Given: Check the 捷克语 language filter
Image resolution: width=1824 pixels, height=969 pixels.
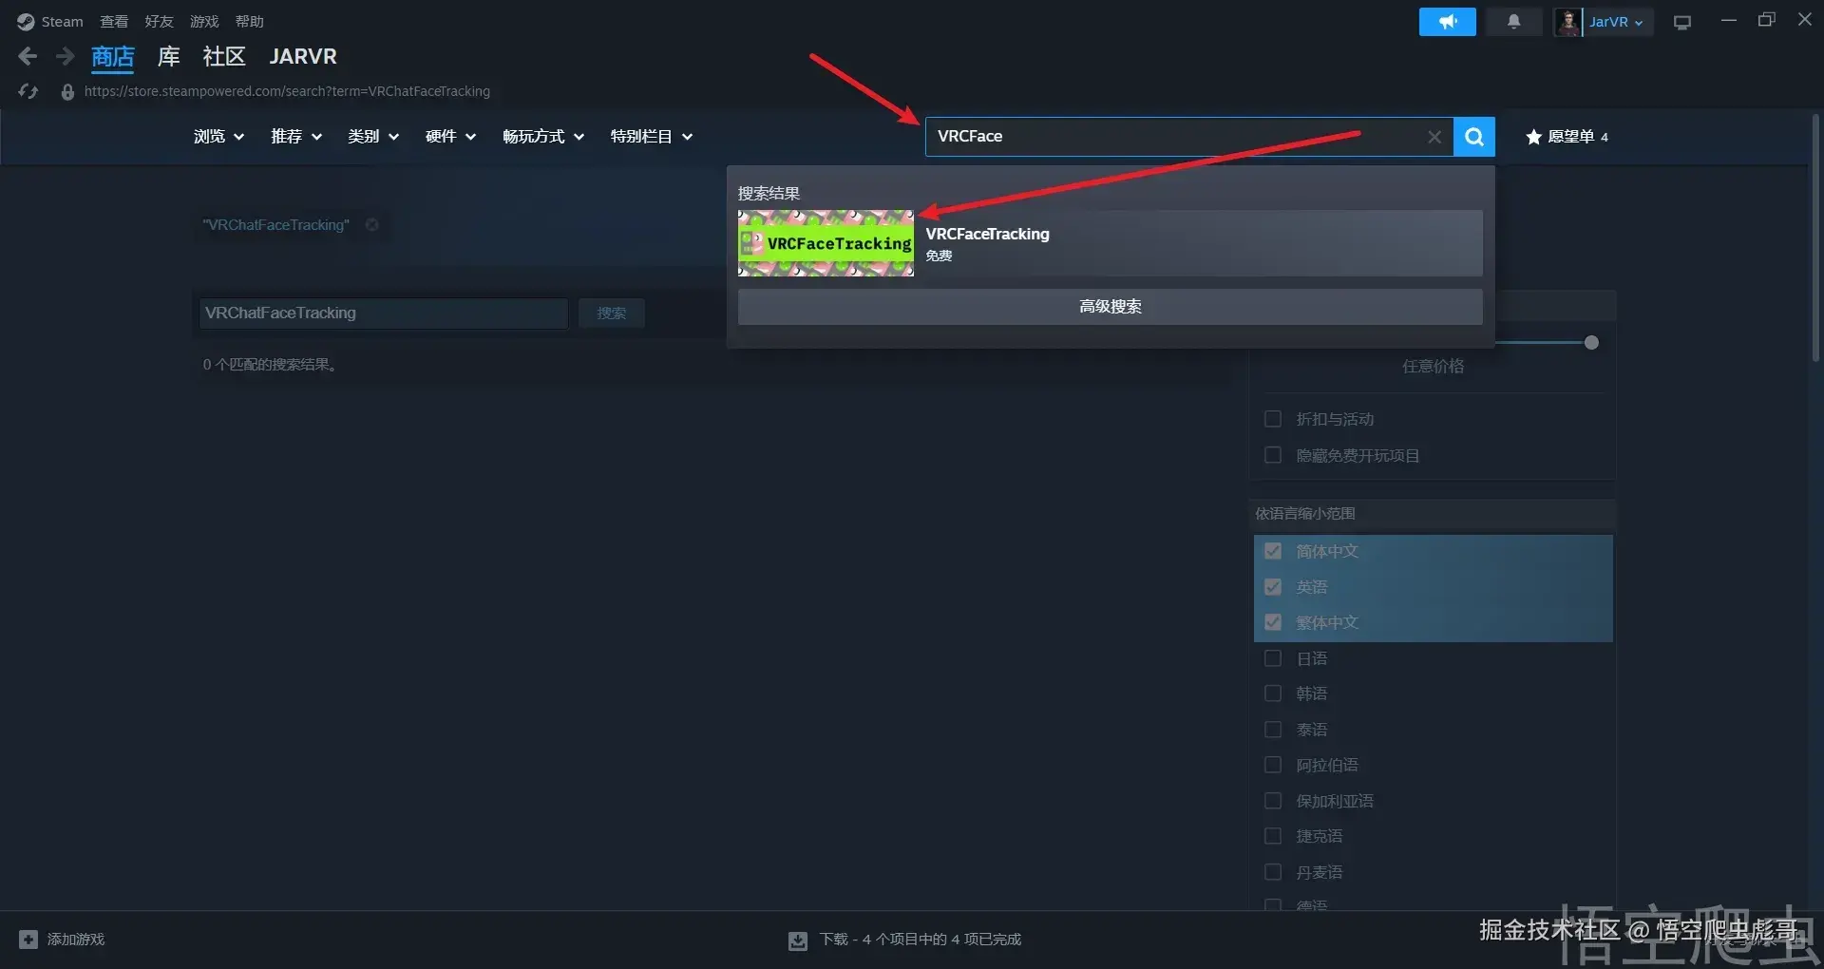Looking at the screenshot, I should (x=1273, y=836).
